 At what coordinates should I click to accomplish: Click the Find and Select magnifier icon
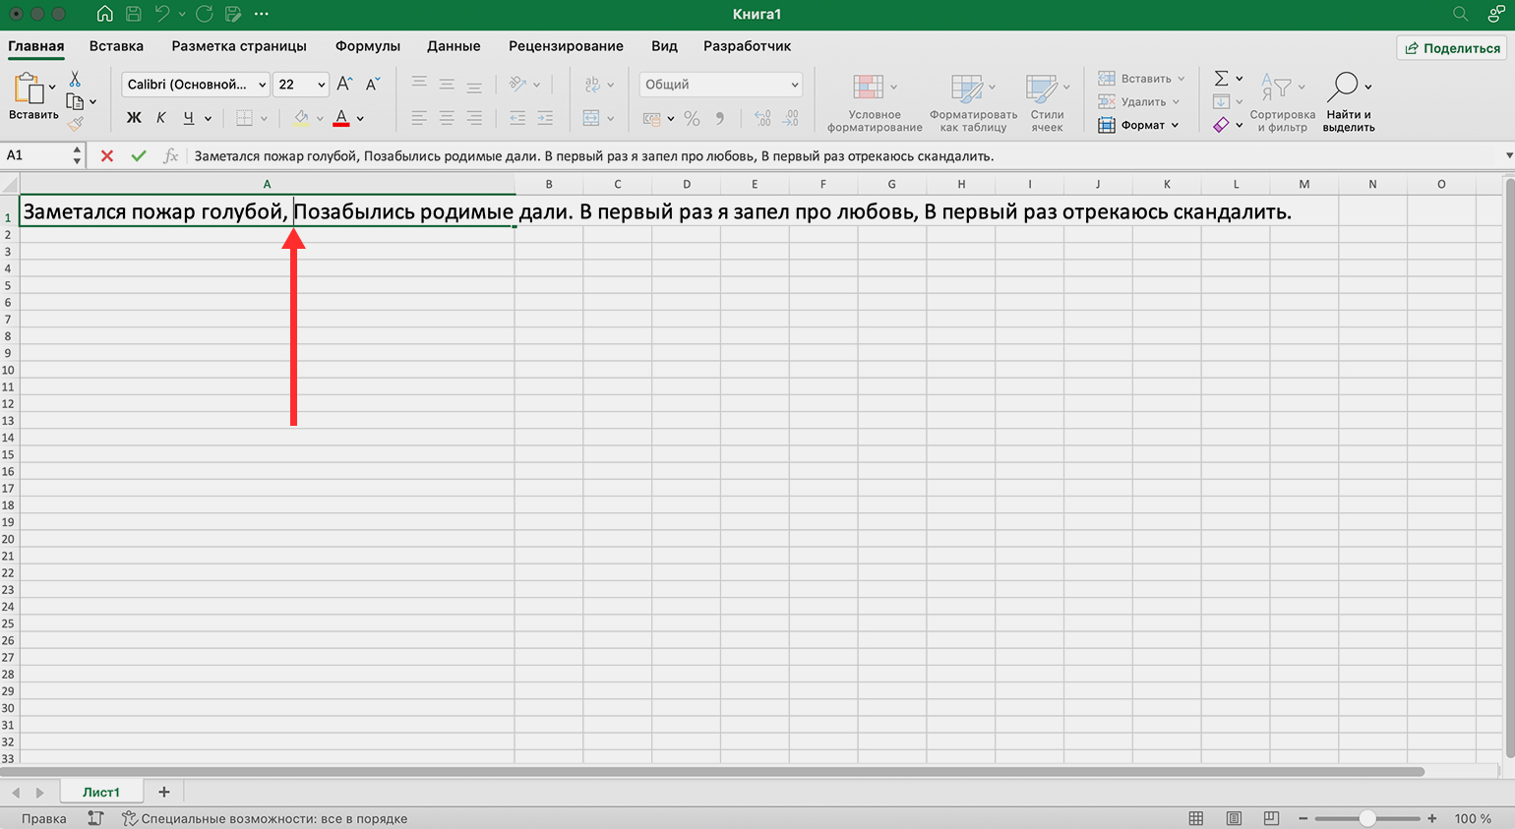click(1342, 87)
